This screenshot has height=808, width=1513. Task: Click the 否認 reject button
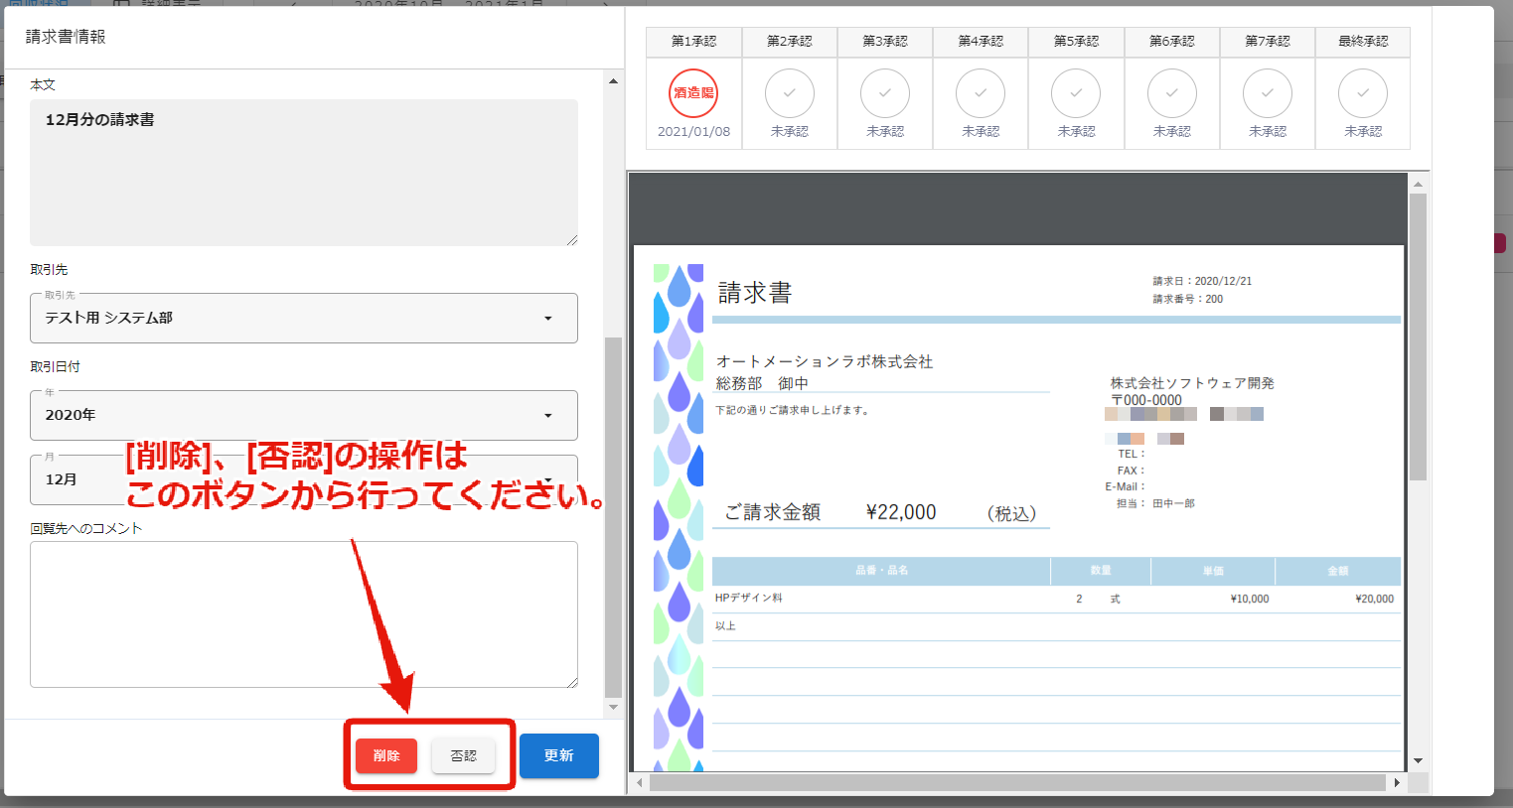[463, 755]
